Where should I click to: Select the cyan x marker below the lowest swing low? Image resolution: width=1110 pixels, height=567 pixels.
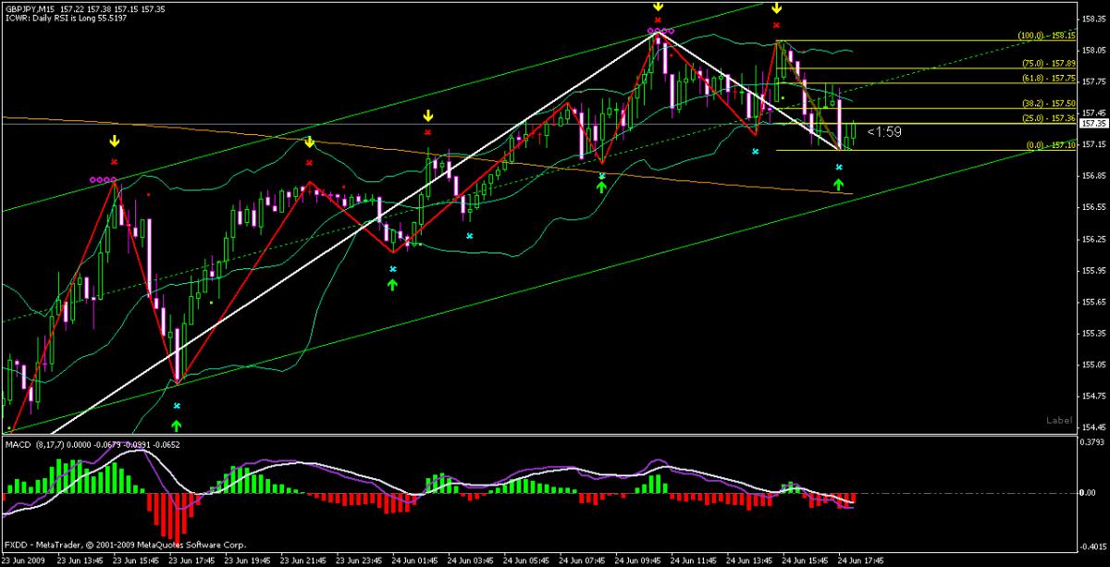177,406
